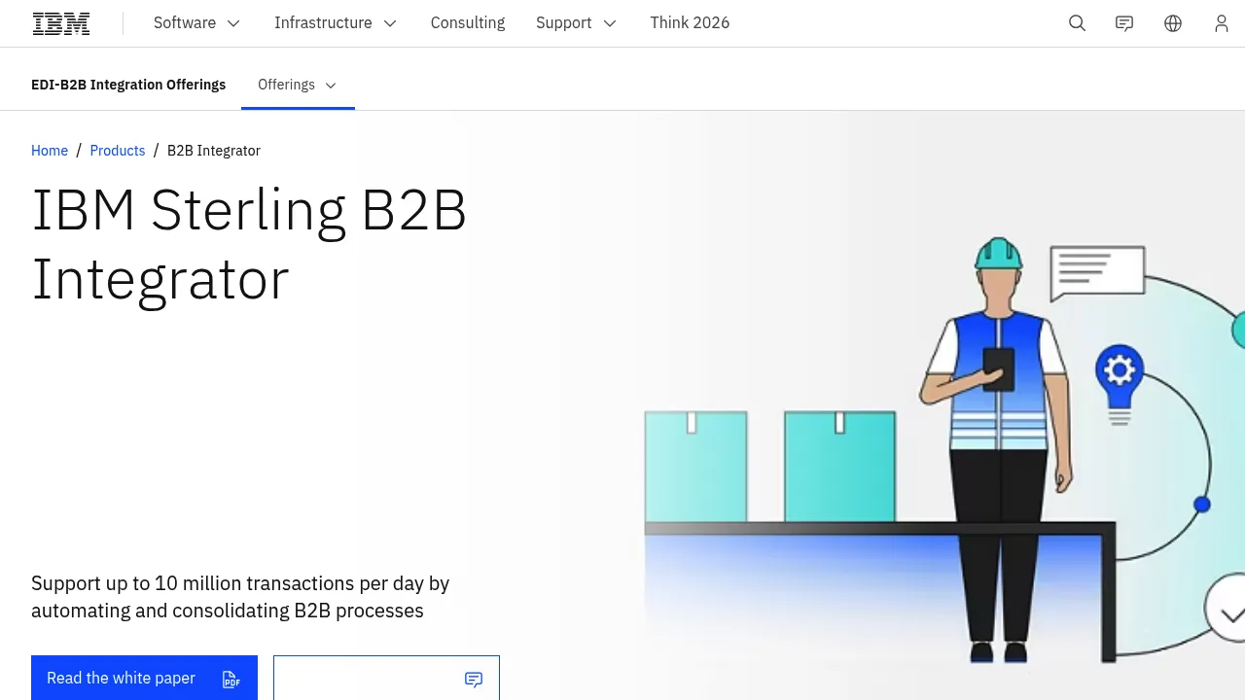Open the Consulting menu item
This screenshot has height=700, width=1245.
click(468, 23)
